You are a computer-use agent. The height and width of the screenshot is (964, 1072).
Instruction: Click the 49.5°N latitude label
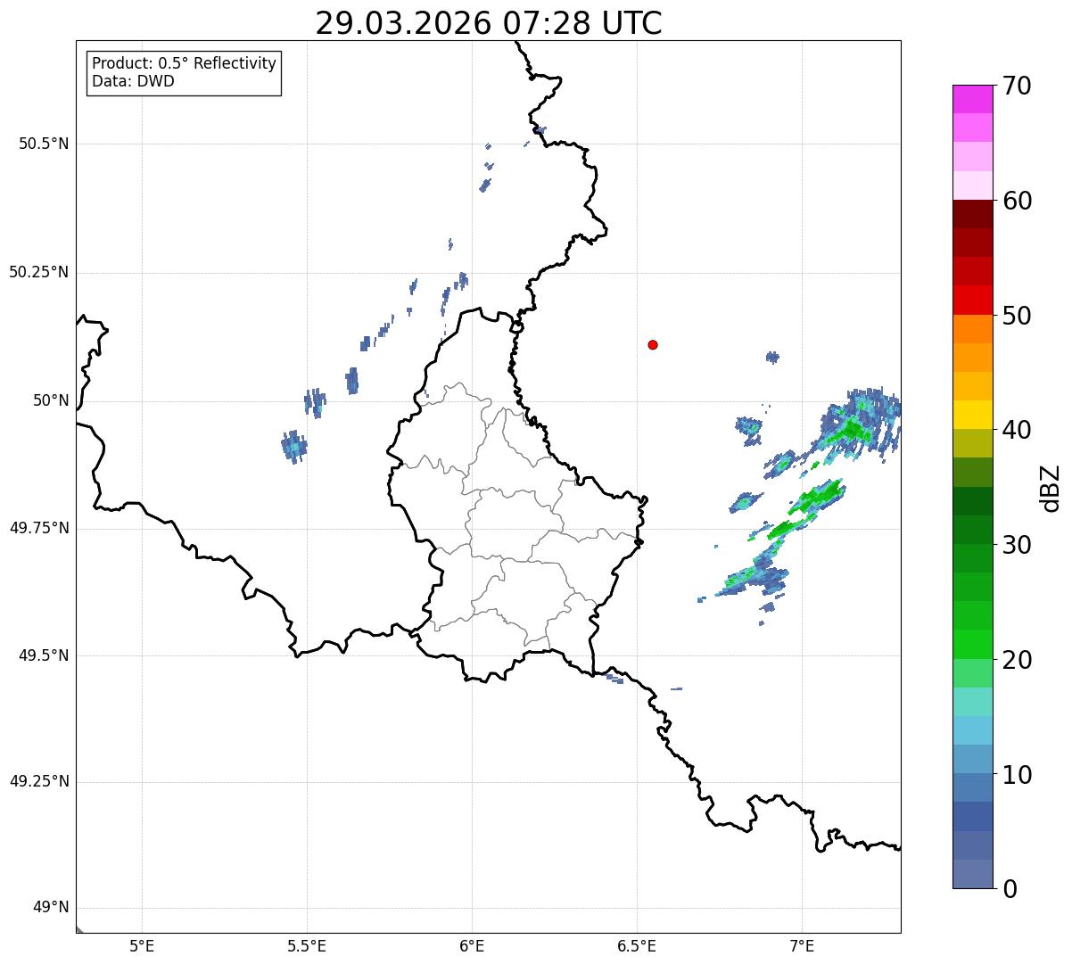coord(44,655)
